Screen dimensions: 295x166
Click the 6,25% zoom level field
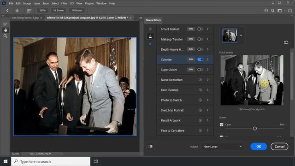point(16,154)
